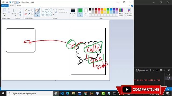
Task: Open the rotate or flip dropdown
Action: [21, 15]
